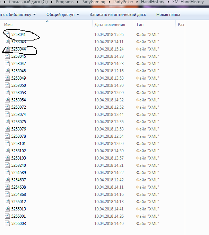Select the XML file icon for 5253049

point(7,78)
